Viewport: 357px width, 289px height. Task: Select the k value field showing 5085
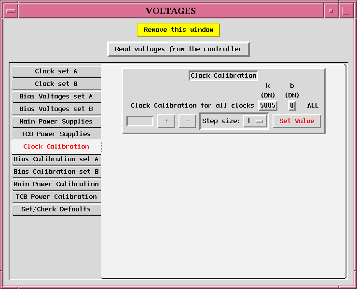pos(268,106)
